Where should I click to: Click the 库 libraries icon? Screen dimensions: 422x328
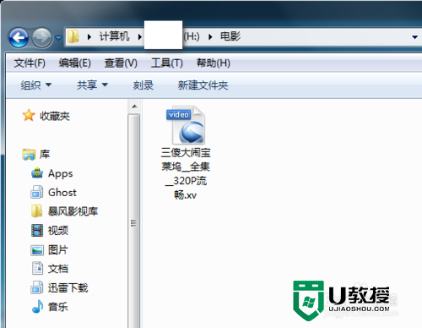(x=29, y=155)
